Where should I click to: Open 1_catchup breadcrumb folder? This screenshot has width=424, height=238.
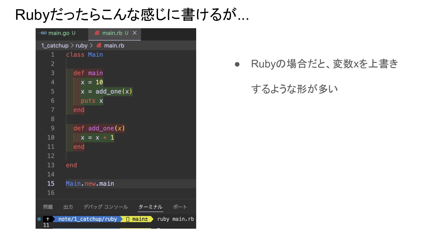55,46
